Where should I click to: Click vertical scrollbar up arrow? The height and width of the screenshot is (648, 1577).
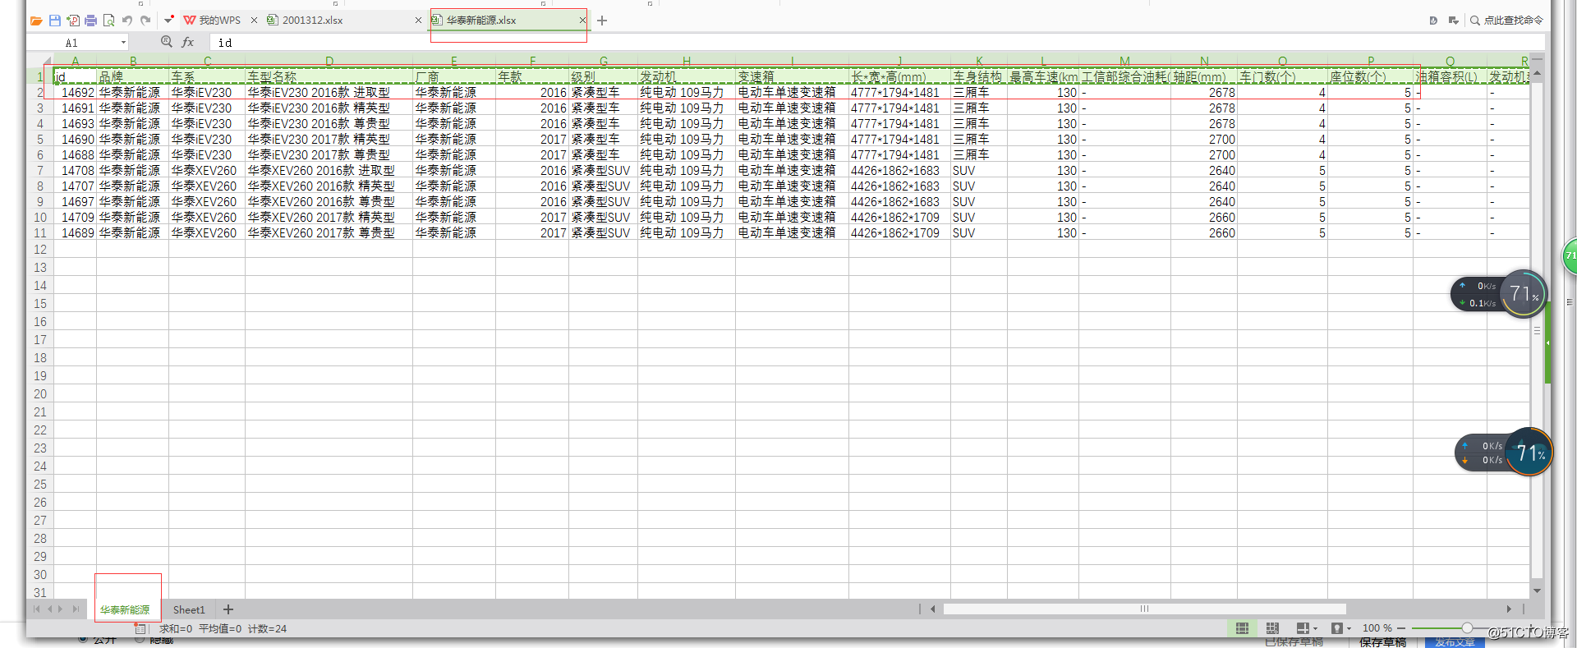coord(1537,73)
